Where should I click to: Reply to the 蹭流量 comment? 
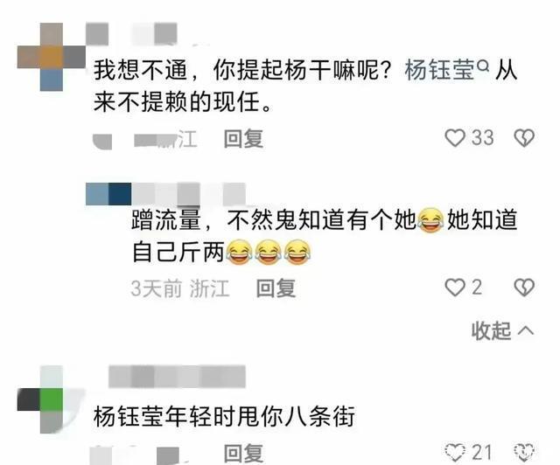coord(276,288)
